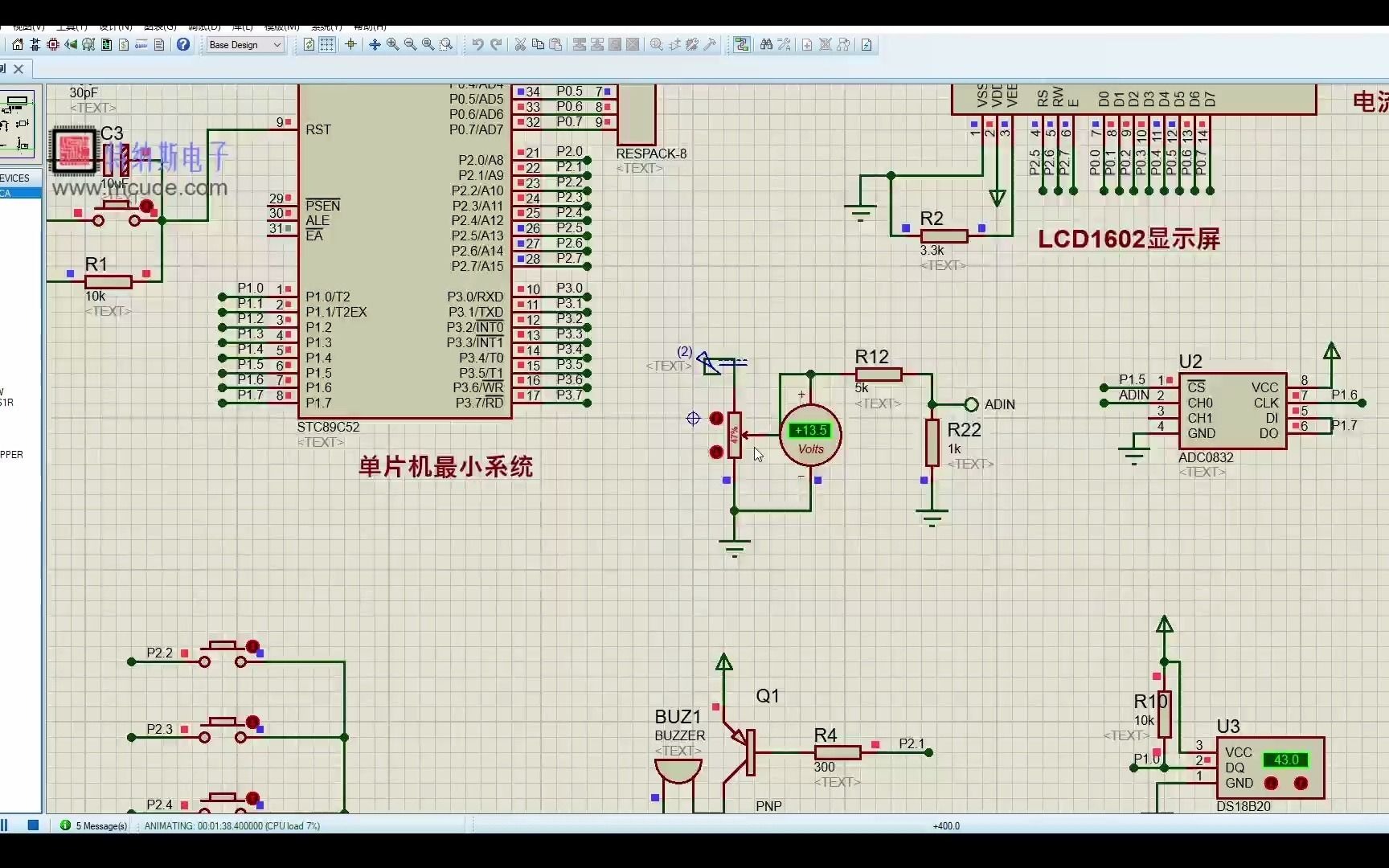
Task: Increase the potentiometer with the upper red dot
Action: click(x=716, y=419)
